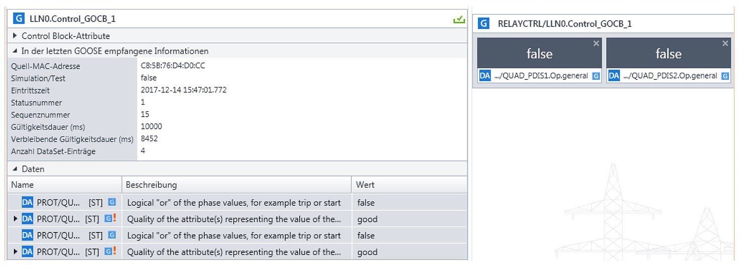The image size is (743, 269).
Task: Collapse the Daten section
Action: pos(15,169)
